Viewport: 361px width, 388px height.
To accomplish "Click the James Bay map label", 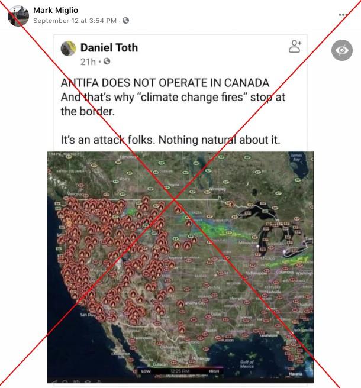I will pos(296,157).
